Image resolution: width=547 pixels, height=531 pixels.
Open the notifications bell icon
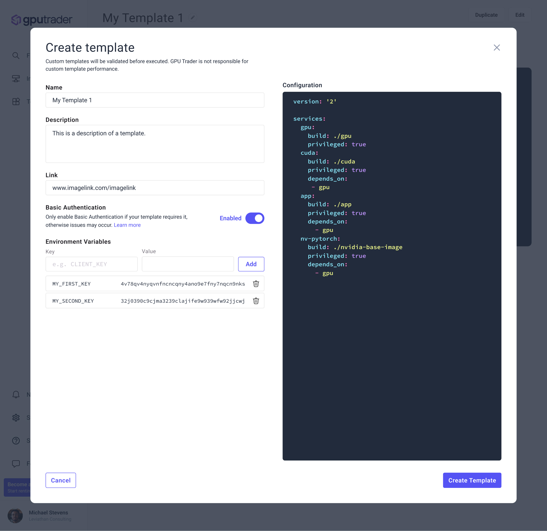tap(16, 395)
